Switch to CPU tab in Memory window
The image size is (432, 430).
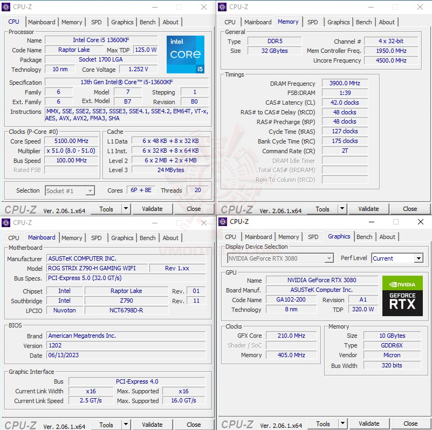(x=230, y=22)
